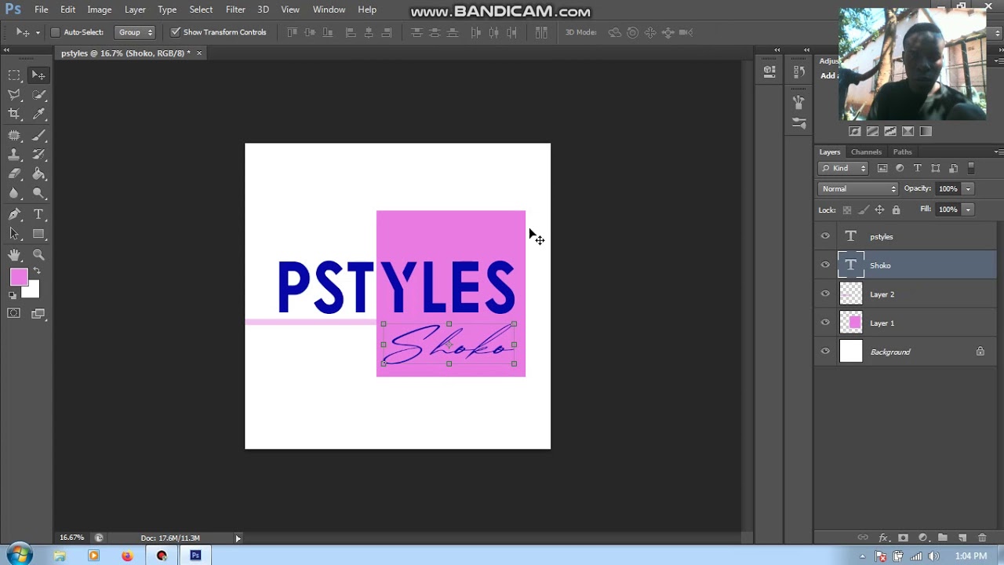Hide the Background layer
This screenshot has width=1004, height=565.
[x=825, y=352]
